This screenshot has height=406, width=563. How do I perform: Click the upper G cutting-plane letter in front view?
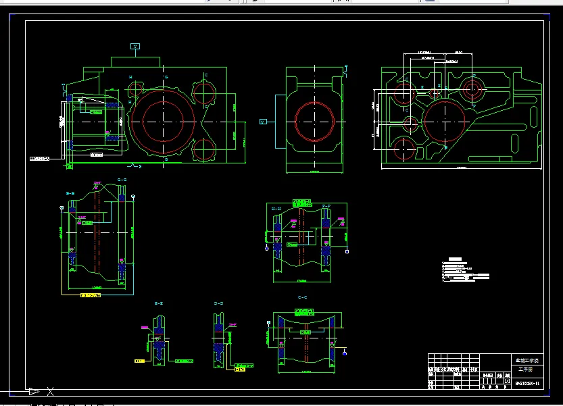pyautogui.click(x=166, y=77)
